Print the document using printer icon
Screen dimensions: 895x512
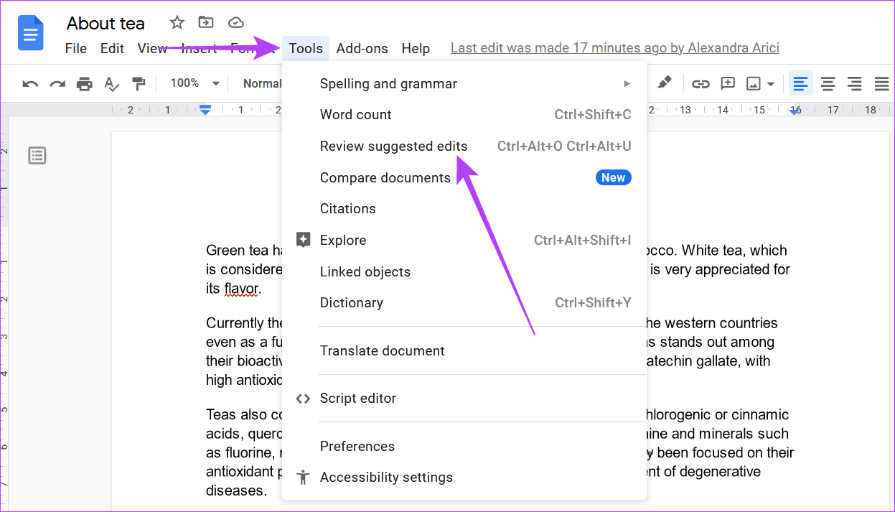point(85,84)
